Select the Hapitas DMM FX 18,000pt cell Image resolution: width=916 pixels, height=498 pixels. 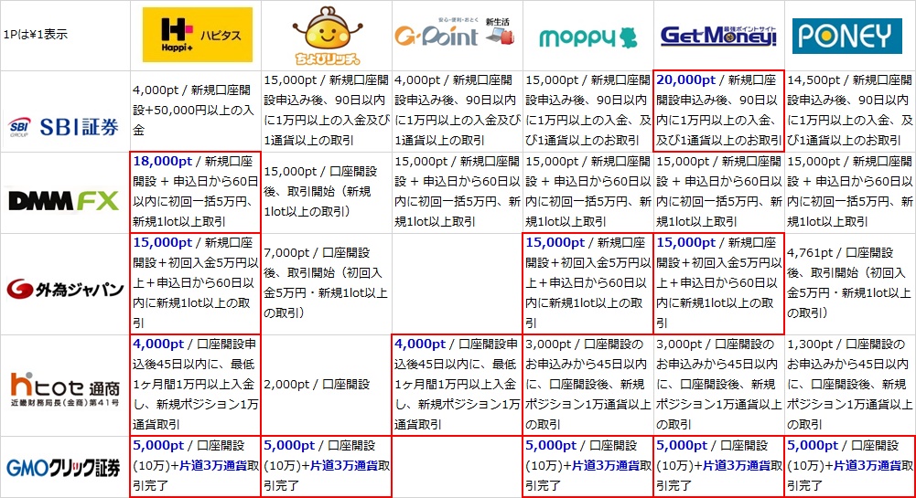tap(196, 193)
